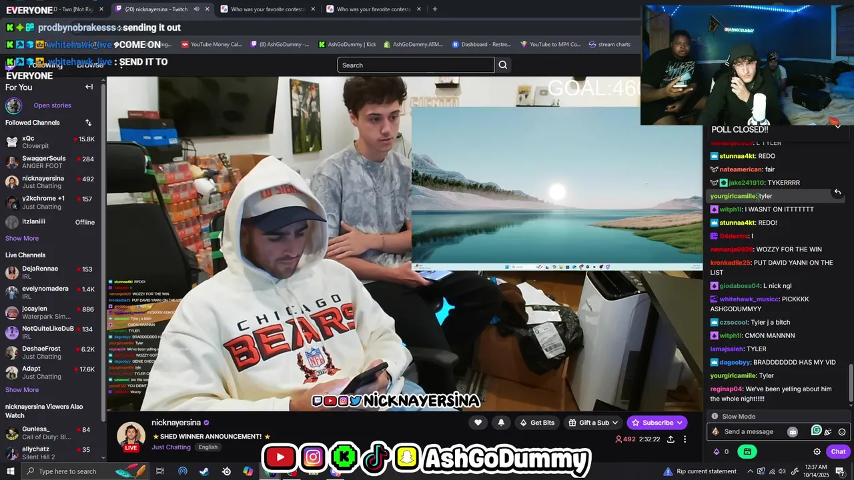The image size is (854, 480).
Task: Click the channel points balance icon
Action: click(721, 452)
